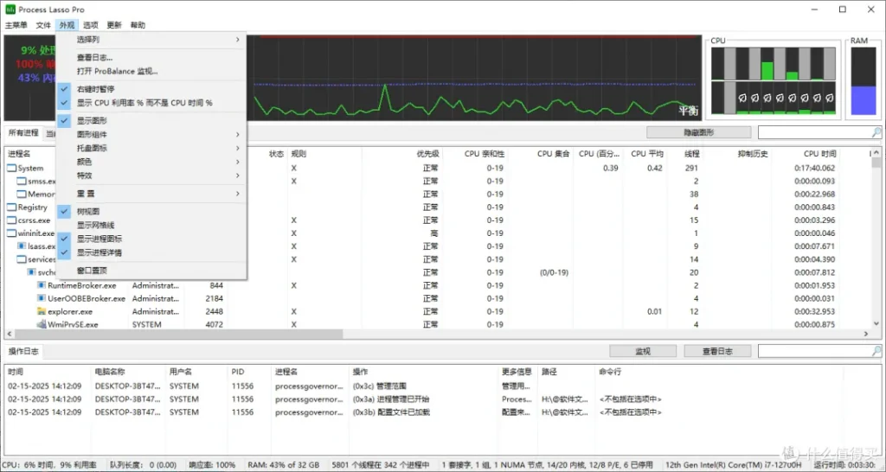Click process list vertical scrollbar down arrow
The image size is (886, 472).
coord(876,323)
